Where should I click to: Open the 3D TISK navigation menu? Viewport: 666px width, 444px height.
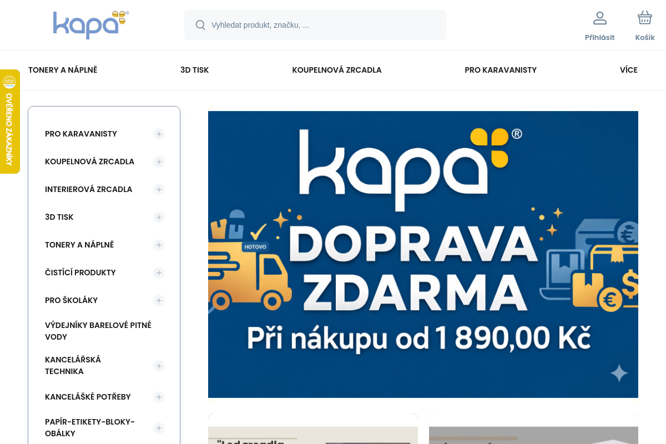tap(194, 70)
